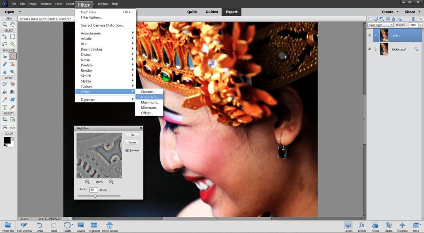Click the Radius slider in High Pass dialog
The height and width of the screenshot is (233, 424).
[95, 196]
